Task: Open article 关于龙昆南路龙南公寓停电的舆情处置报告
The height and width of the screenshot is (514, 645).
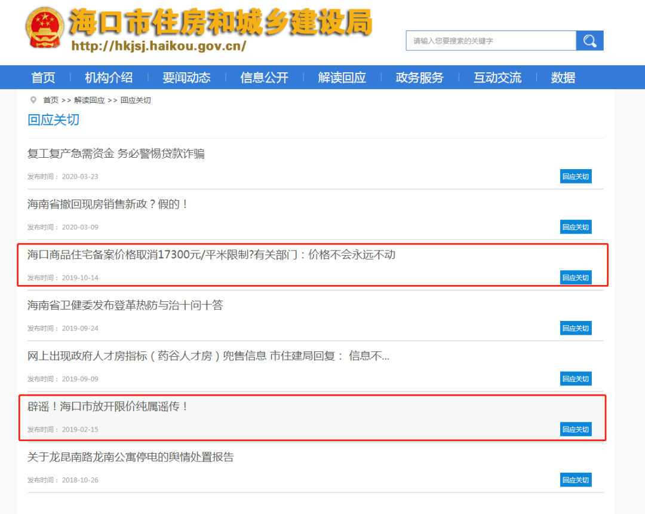Action: tap(130, 457)
